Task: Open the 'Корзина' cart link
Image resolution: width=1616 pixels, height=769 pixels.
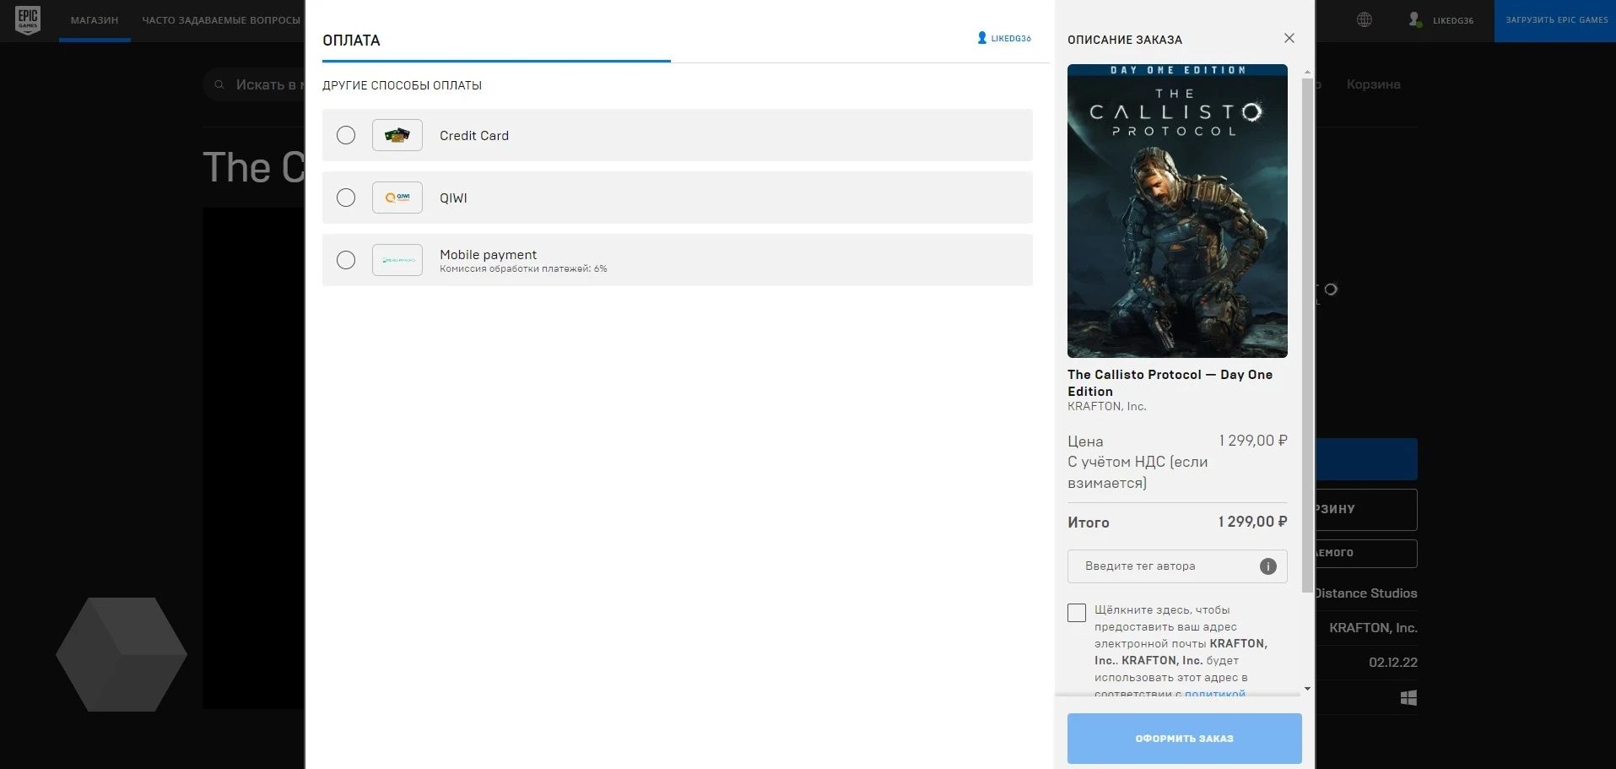Action: [1373, 84]
